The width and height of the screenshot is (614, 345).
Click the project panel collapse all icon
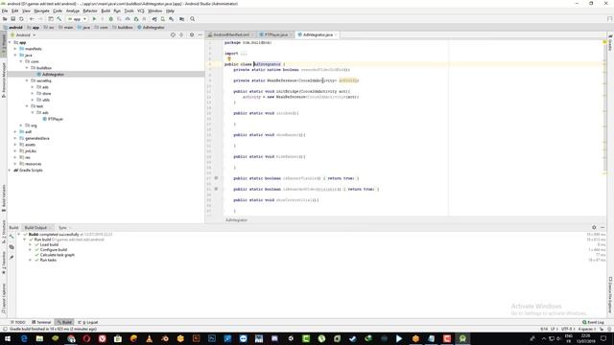pyautogui.click(x=181, y=34)
